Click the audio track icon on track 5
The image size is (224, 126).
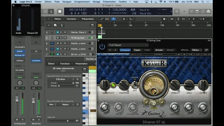pos(52,43)
